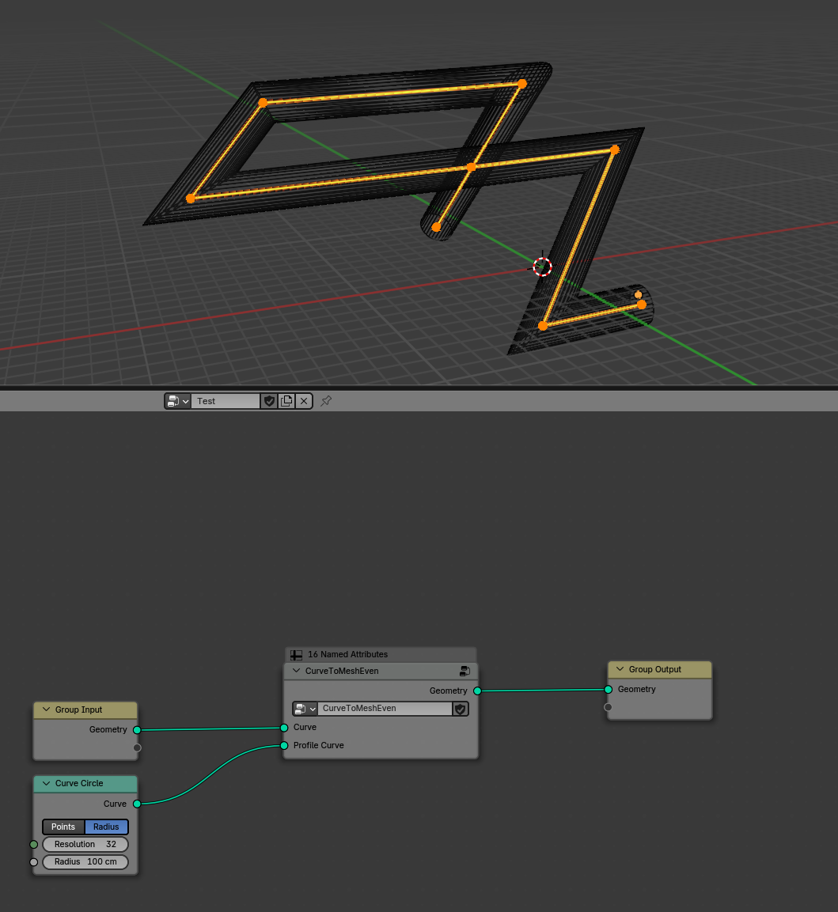Click Group Output Geometry input socket
838x912 pixels.
coord(609,689)
